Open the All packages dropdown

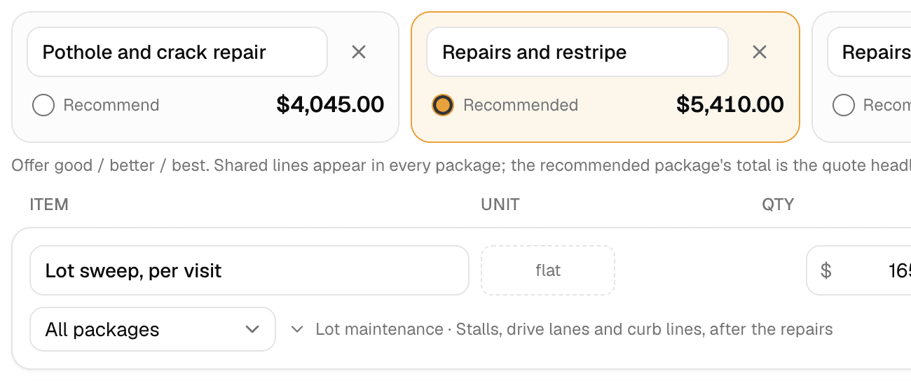click(153, 329)
